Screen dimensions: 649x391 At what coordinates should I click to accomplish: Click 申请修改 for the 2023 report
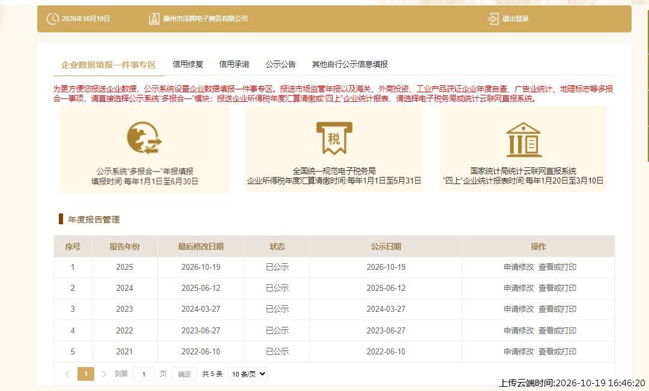pyautogui.click(x=519, y=309)
